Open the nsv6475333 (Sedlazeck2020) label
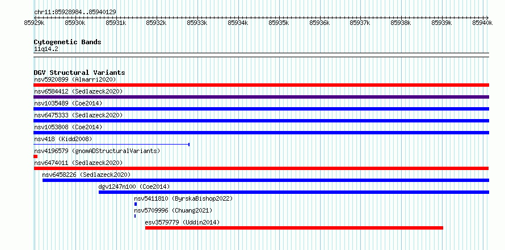This screenshot has width=505, height=250. tap(78, 115)
